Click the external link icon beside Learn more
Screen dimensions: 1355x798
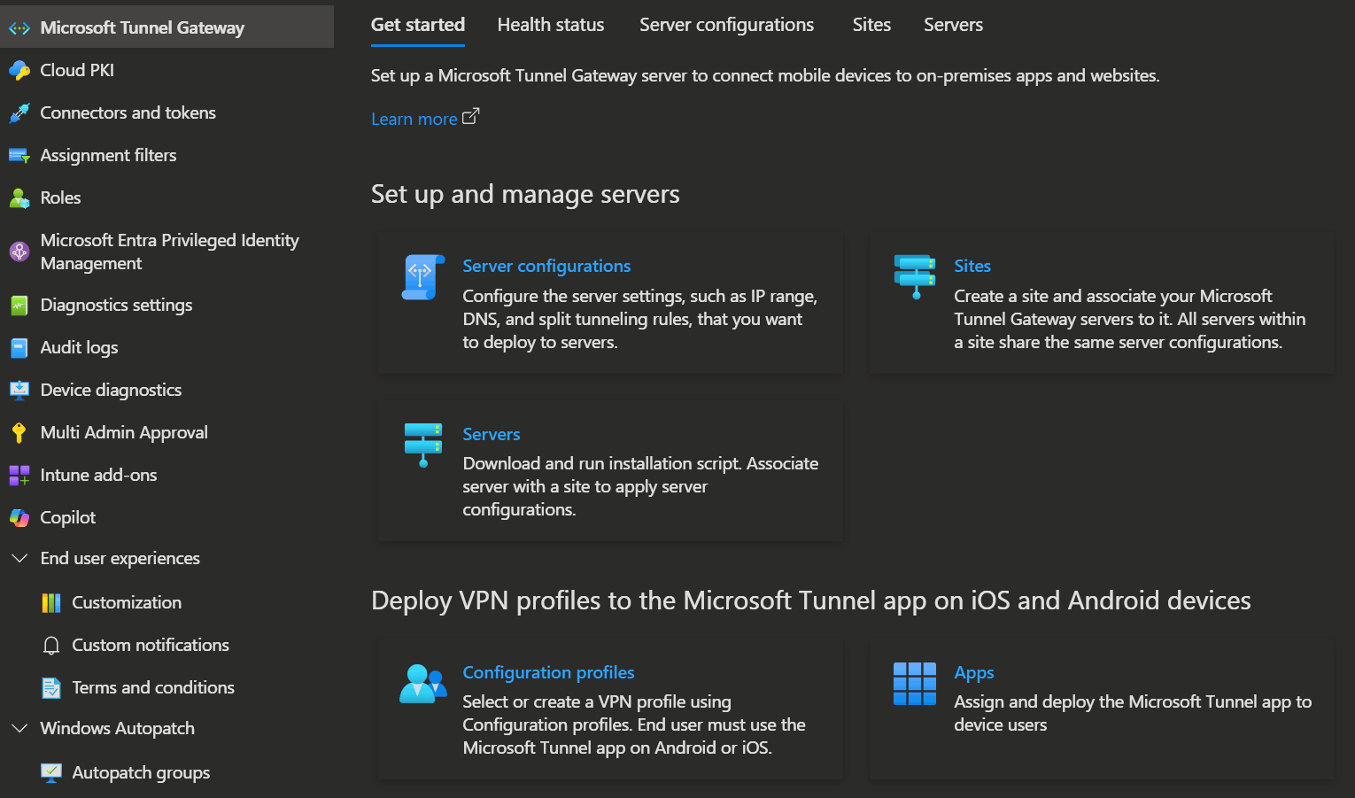point(471,116)
